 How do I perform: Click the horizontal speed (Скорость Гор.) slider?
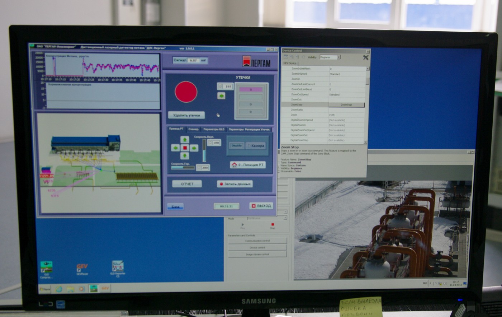[183, 168]
